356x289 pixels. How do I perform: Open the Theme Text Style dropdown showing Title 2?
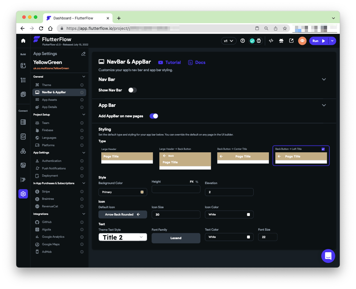click(123, 237)
